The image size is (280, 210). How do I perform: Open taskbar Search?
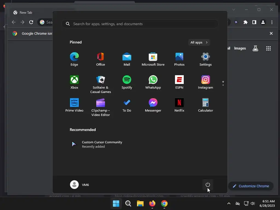tap(128, 203)
